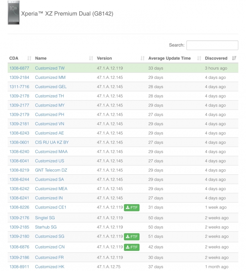Open Customized MM link

[x=50, y=77]
